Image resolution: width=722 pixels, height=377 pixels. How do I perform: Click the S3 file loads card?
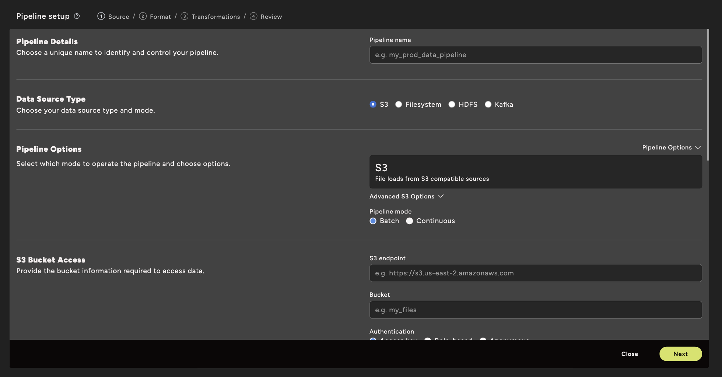coord(536,172)
